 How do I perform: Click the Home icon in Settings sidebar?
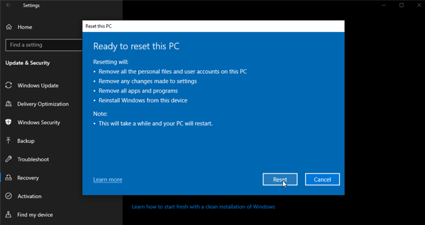coord(9,27)
